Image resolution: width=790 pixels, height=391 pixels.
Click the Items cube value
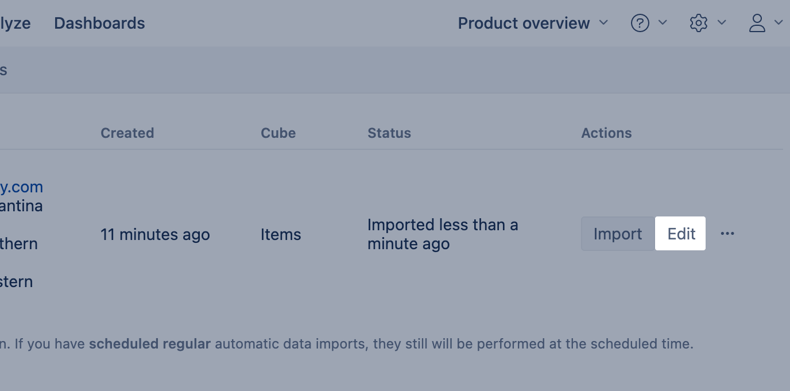[281, 234]
